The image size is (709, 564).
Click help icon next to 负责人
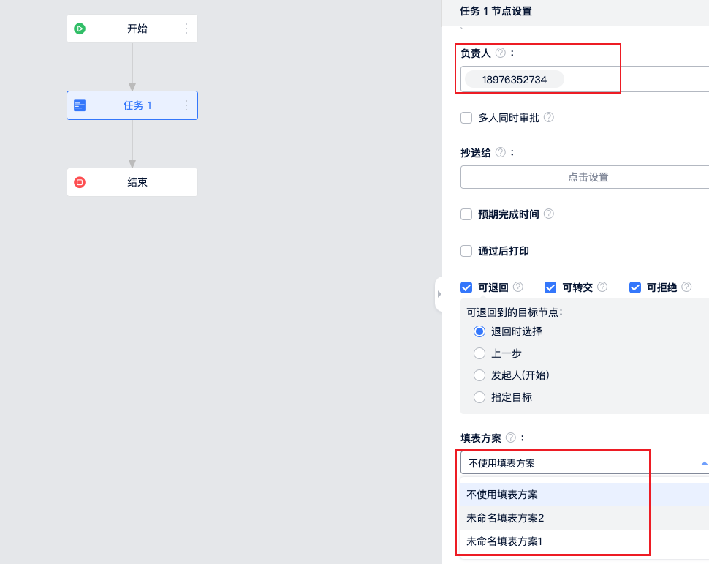[500, 53]
